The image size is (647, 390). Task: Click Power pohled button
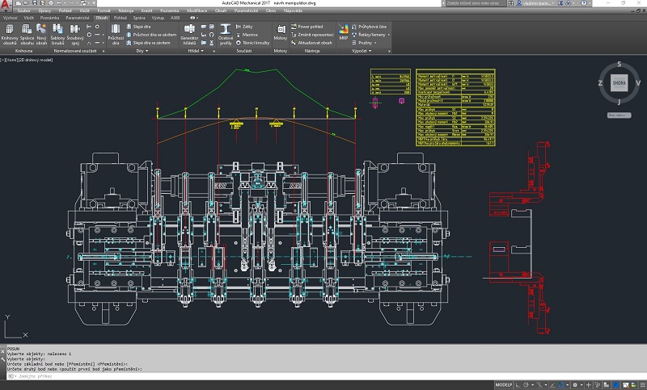[x=311, y=27]
